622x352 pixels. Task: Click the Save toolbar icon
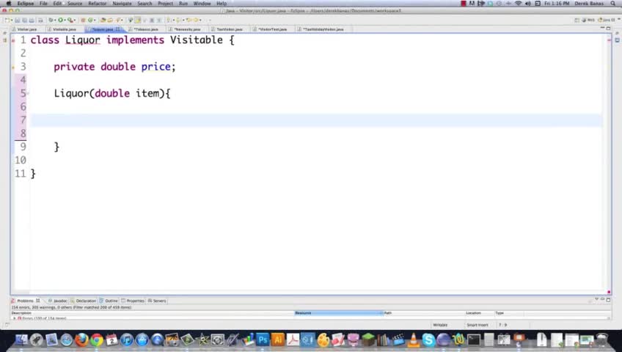(x=18, y=20)
